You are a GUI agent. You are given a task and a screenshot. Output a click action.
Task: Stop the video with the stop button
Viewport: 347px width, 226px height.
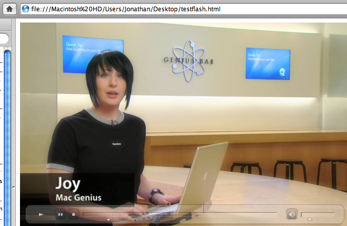tap(73, 214)
